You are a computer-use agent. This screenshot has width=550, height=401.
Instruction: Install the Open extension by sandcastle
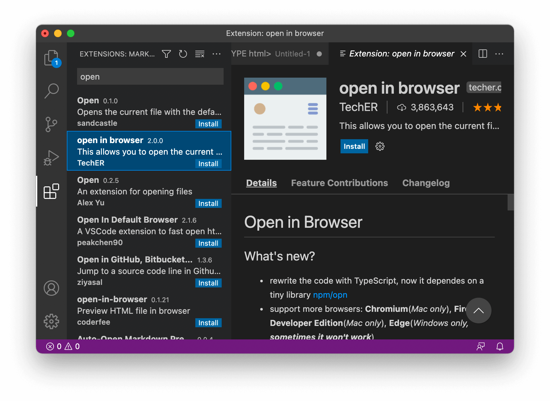[208, 124]
